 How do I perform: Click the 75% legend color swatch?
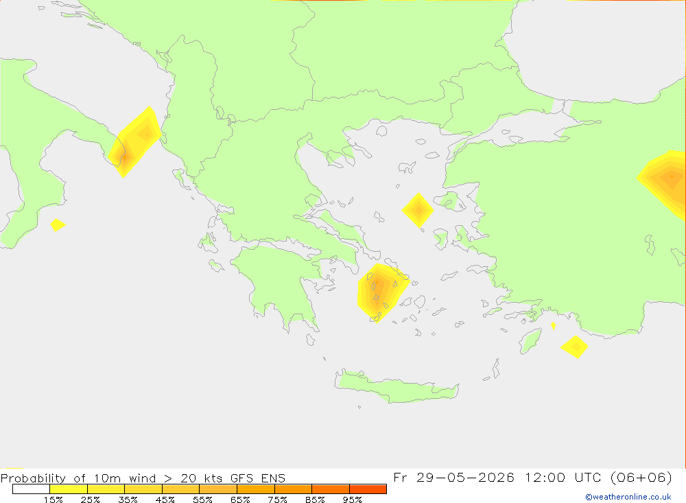[293, 489]
